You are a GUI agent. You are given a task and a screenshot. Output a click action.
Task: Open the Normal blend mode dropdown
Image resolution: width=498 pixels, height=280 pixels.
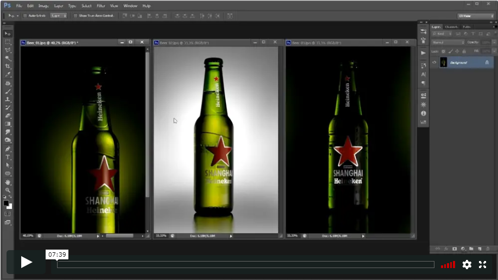coord(448,42)
